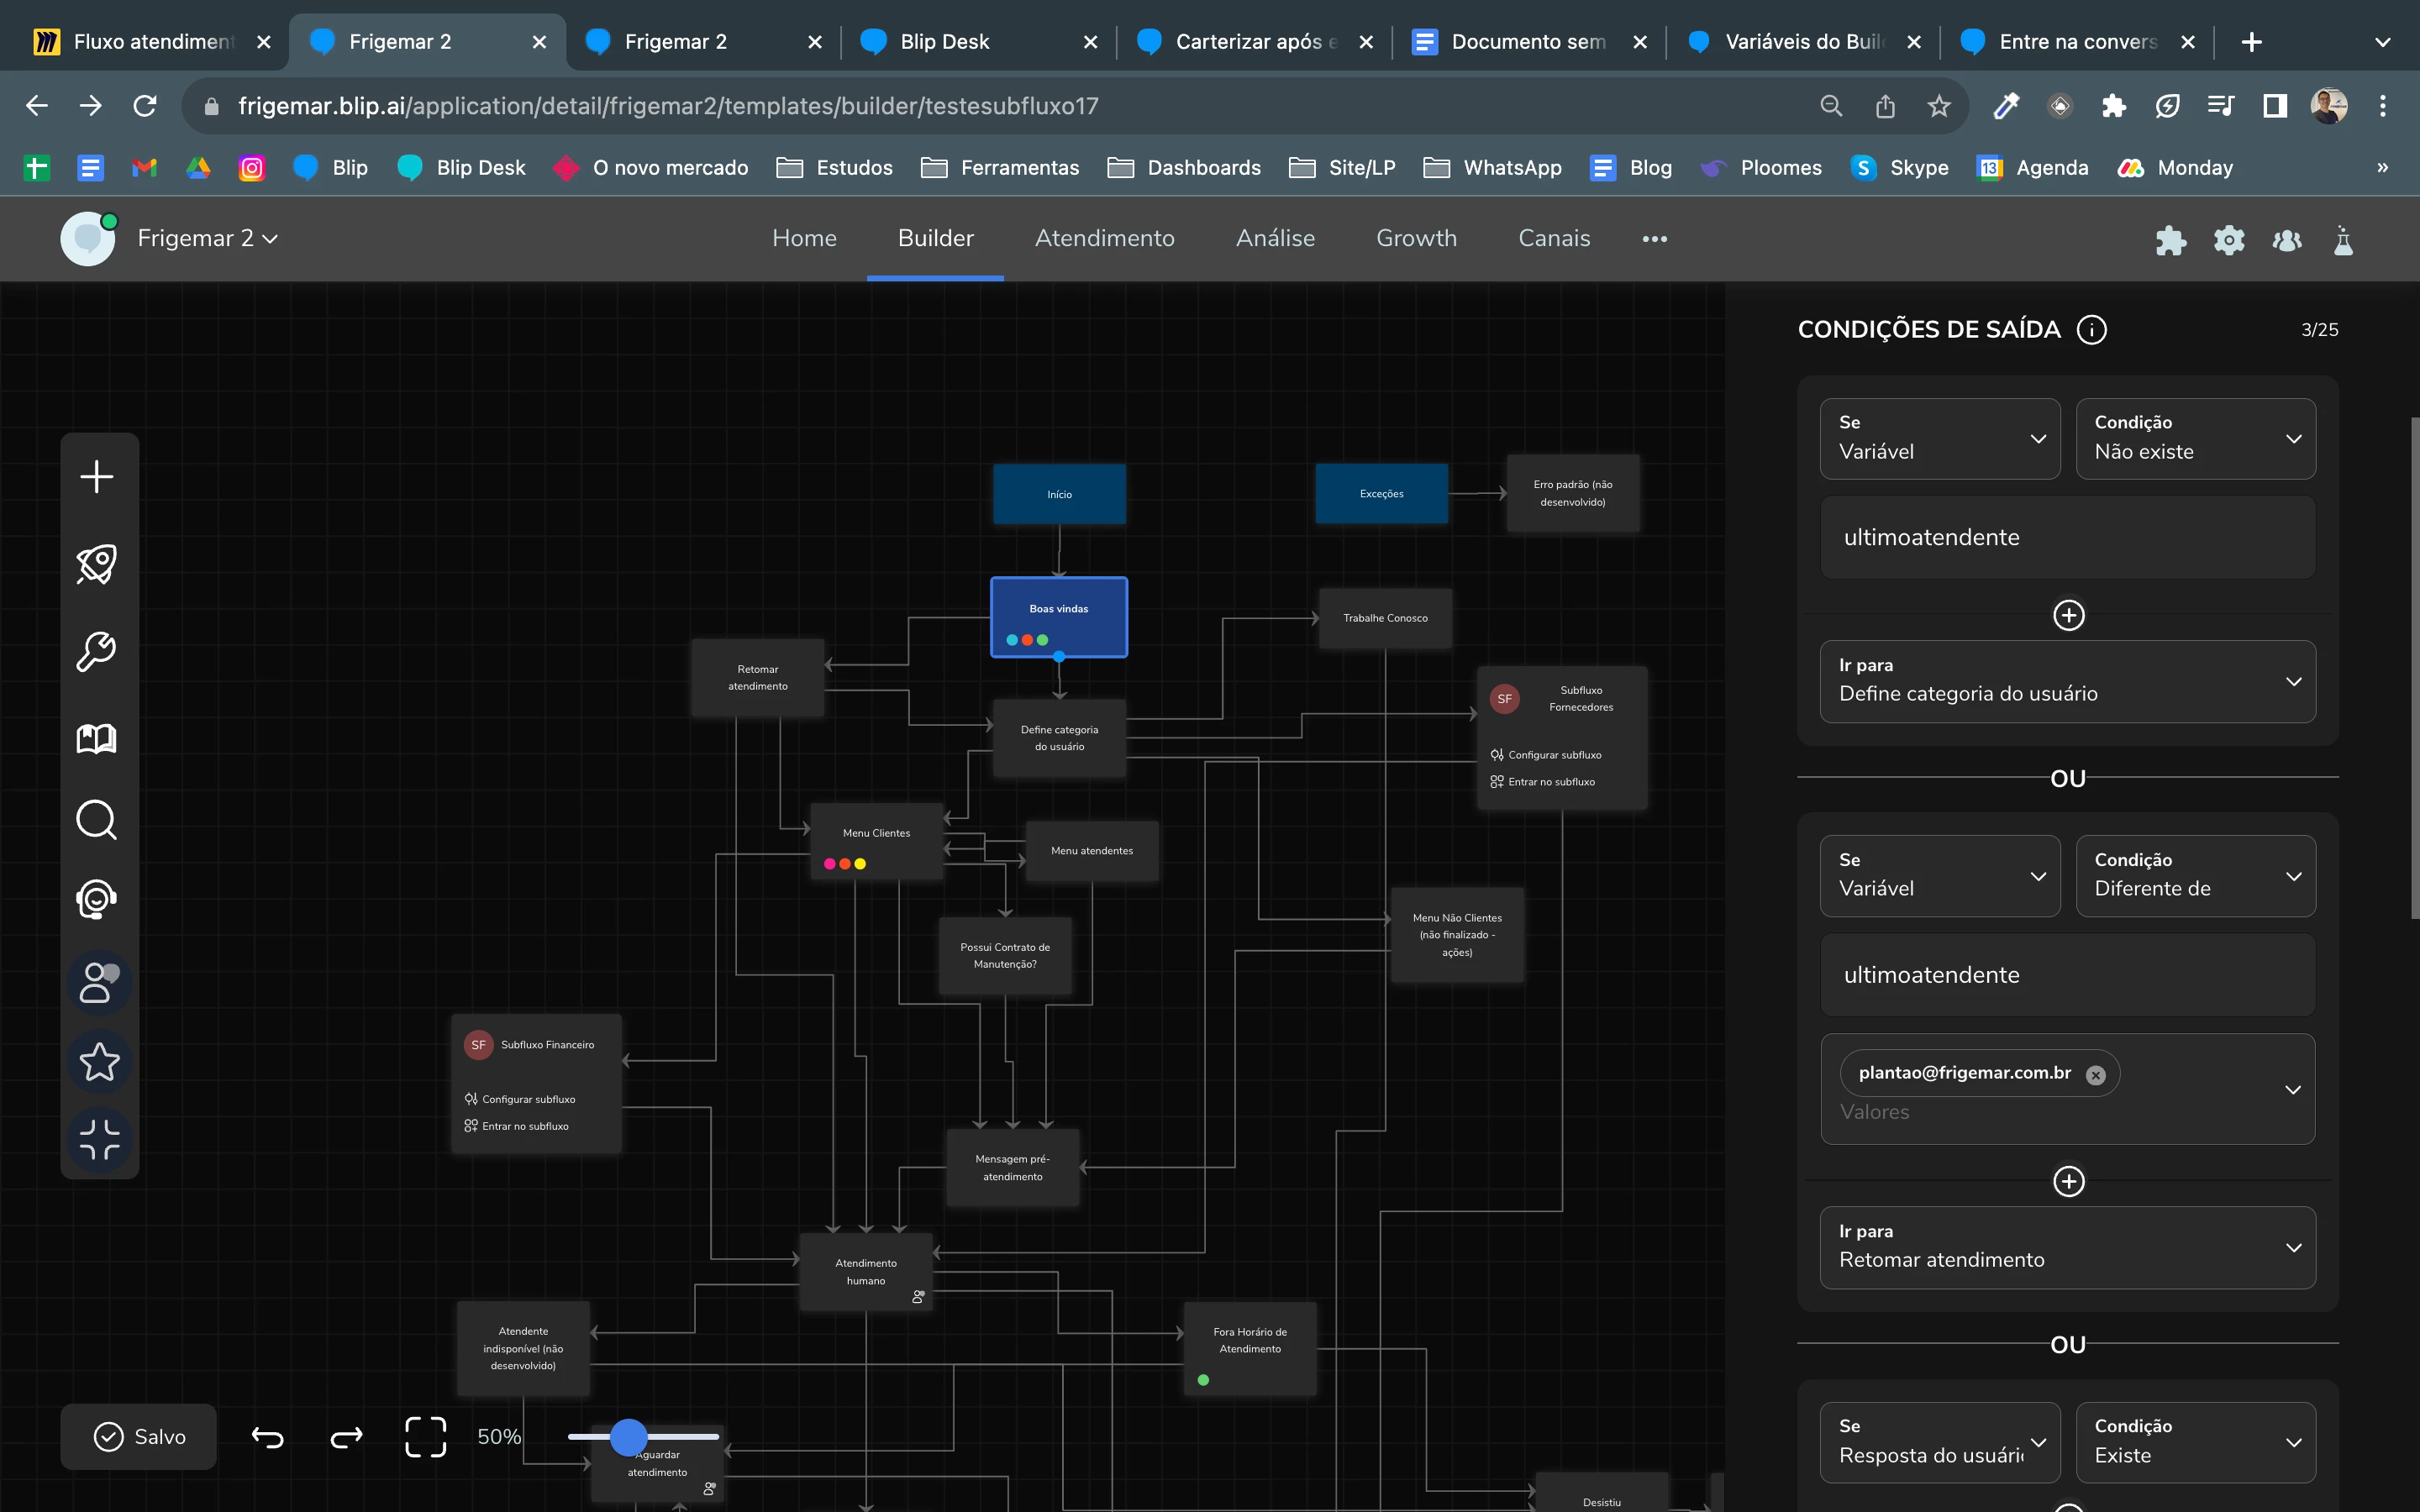
Task: Click the zoom level slider handle
Action: point(628,1437)
